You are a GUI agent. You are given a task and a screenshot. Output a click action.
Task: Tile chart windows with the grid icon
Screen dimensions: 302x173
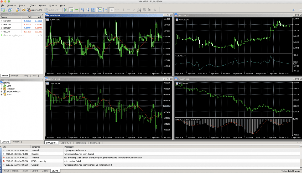click(x=93, y=10)
